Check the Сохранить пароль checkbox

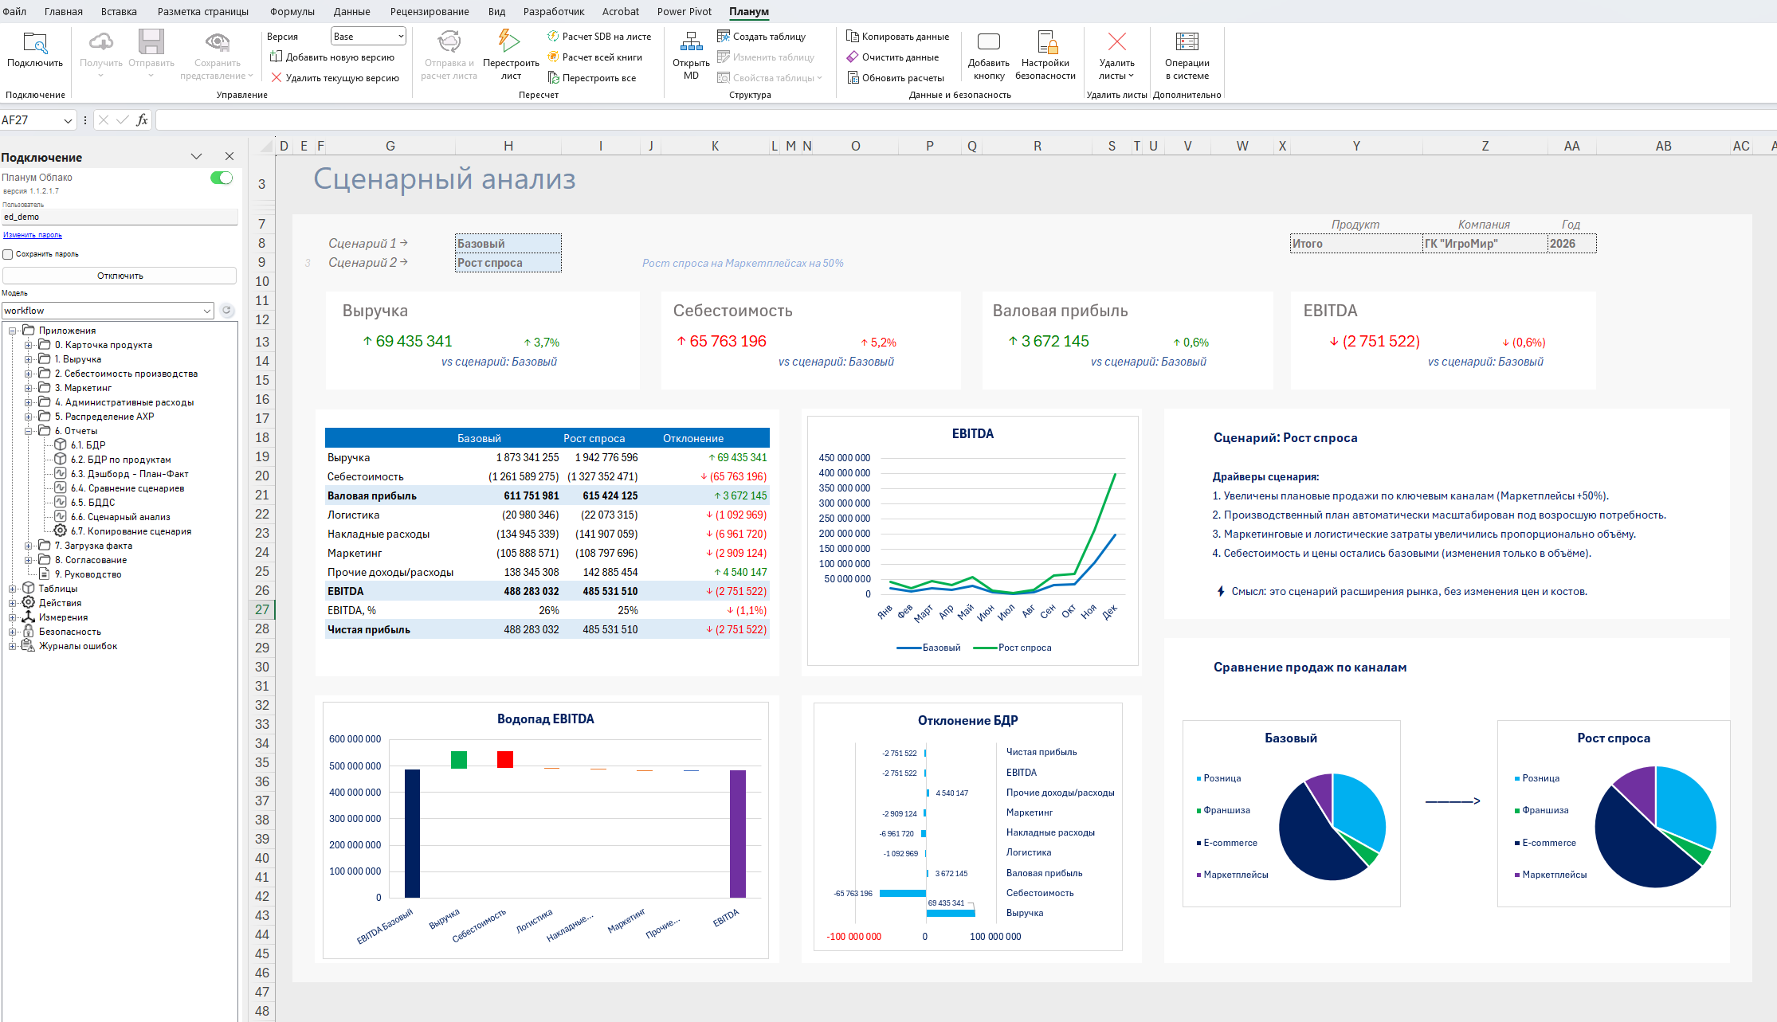(8, 254)
